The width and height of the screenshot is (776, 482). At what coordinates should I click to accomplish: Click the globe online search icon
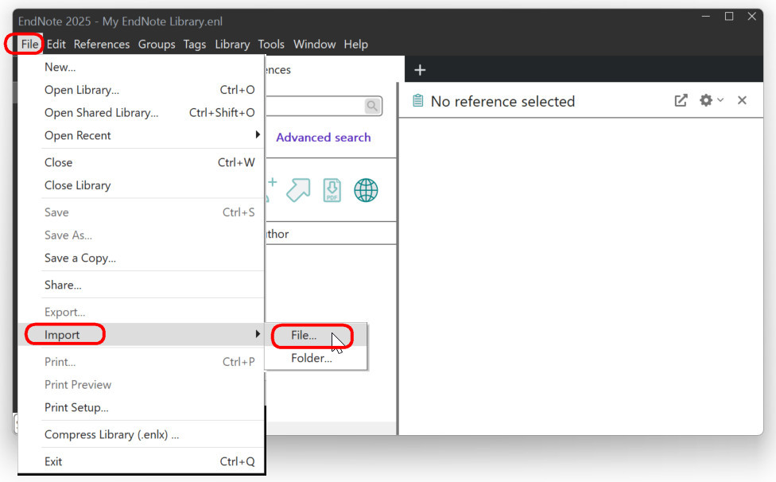click(366, 190)
